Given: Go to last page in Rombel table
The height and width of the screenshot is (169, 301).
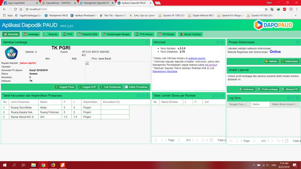Looking at the screenshot, I should tap(203, 140).
